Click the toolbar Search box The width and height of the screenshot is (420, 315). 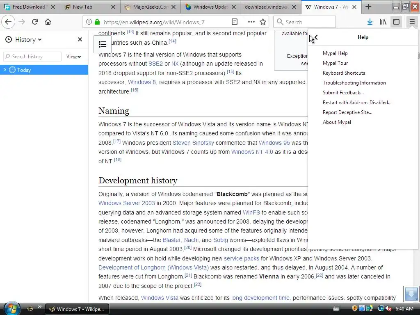[304, 22]
